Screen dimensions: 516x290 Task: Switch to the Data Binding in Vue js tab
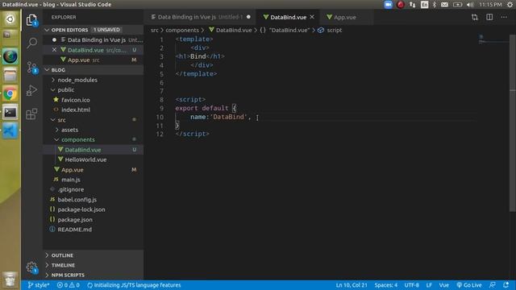coord(200,17)
